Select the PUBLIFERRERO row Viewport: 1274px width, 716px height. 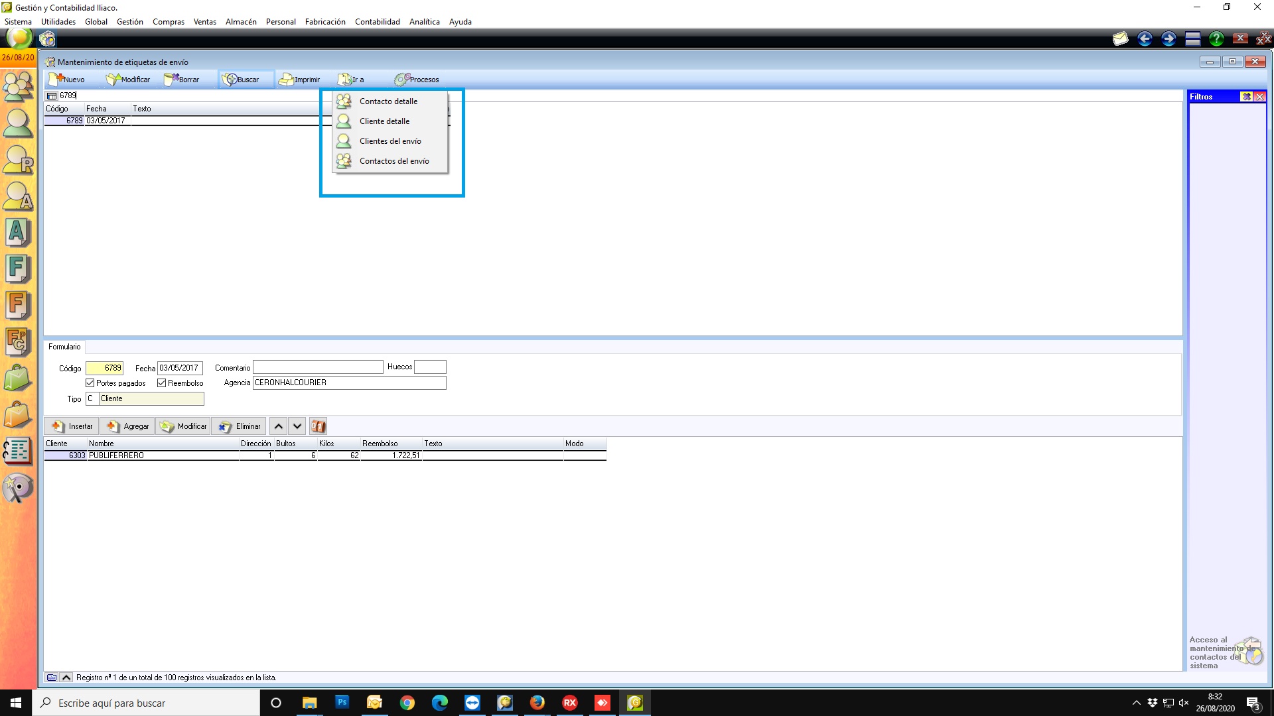(325, 455)
